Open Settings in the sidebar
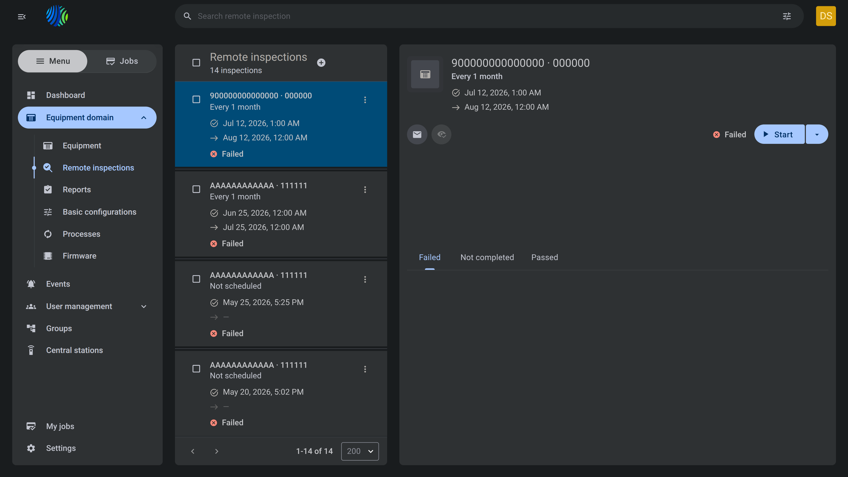This screenshot has height=477, width=848. tap(61, 448)
